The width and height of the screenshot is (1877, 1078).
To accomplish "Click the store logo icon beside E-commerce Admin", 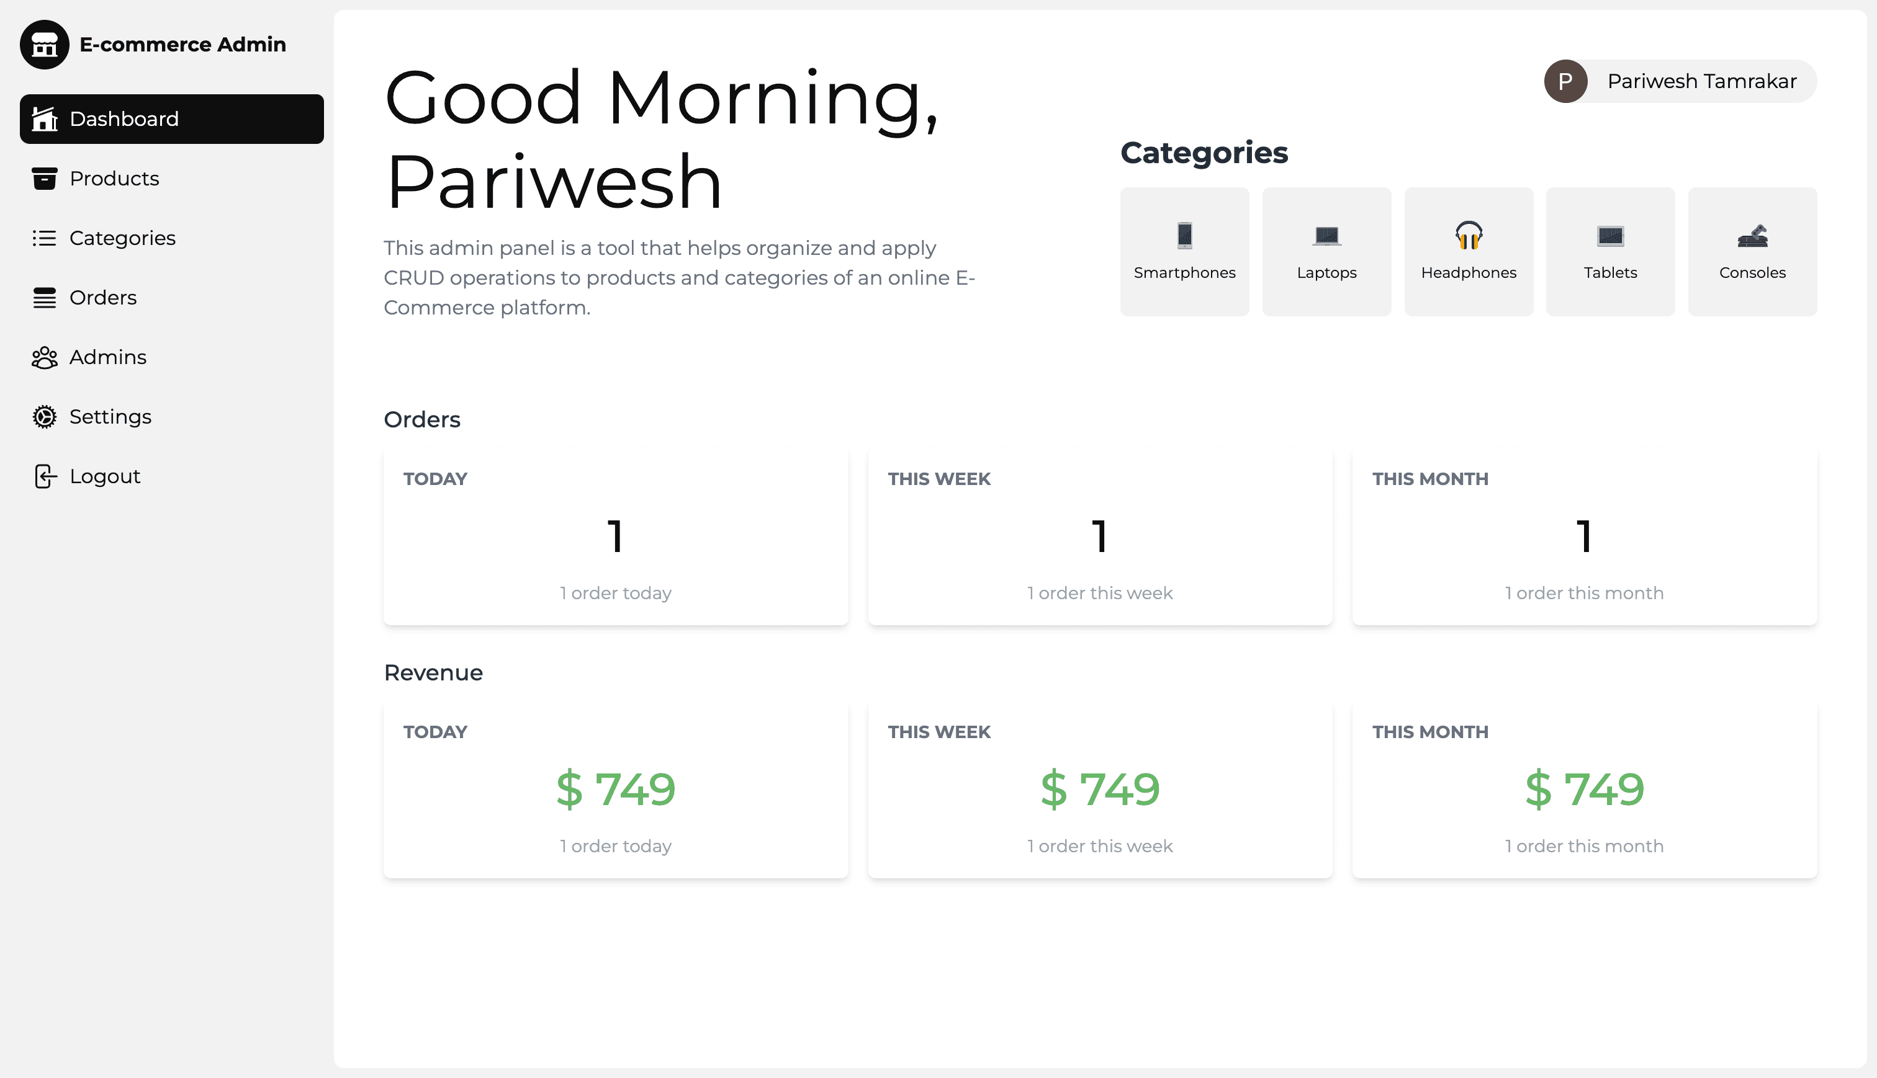I will pos(45,45).
